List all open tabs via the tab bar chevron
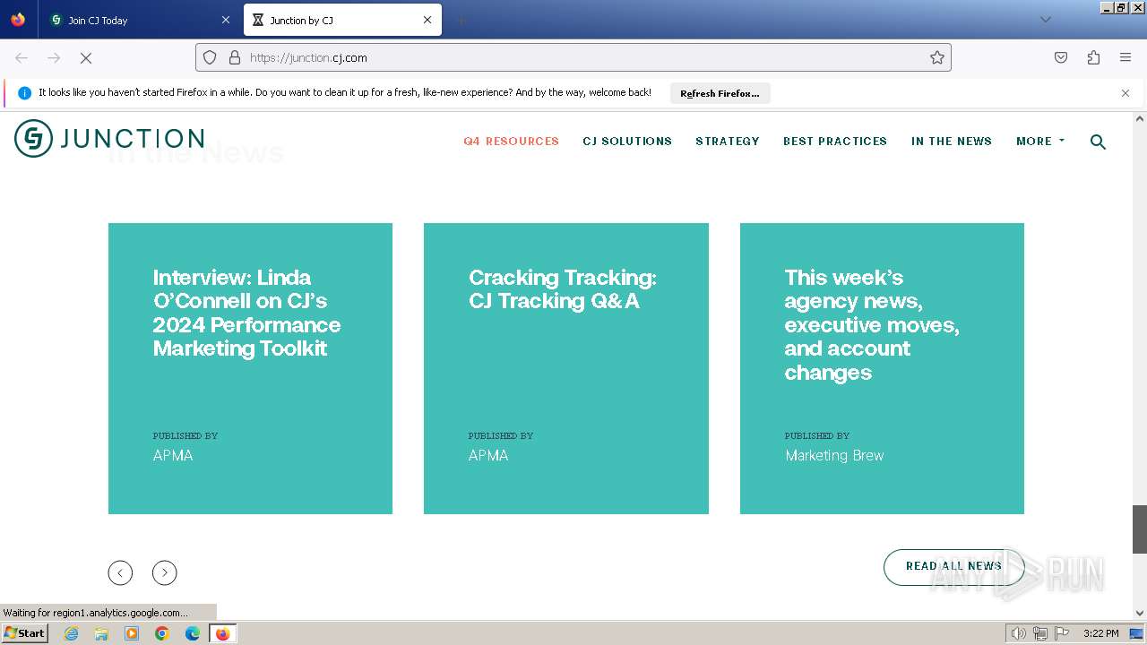 (x=1045, y=20)
